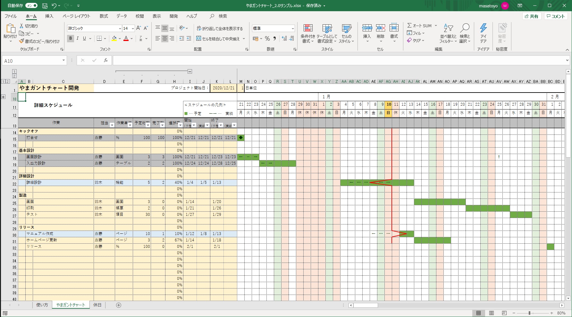This screenshot has width=572, height=317.
Task: Click the 共有 share button
Action: [532, 16]
